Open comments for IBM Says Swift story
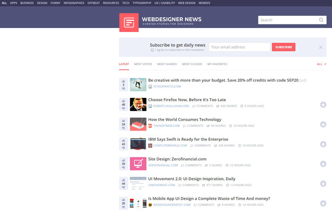 point(201,146)
